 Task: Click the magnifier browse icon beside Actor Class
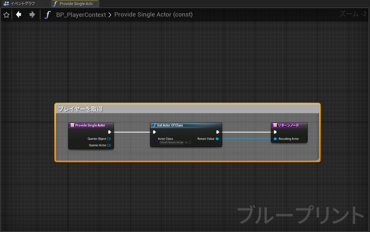tap(189, 142)
